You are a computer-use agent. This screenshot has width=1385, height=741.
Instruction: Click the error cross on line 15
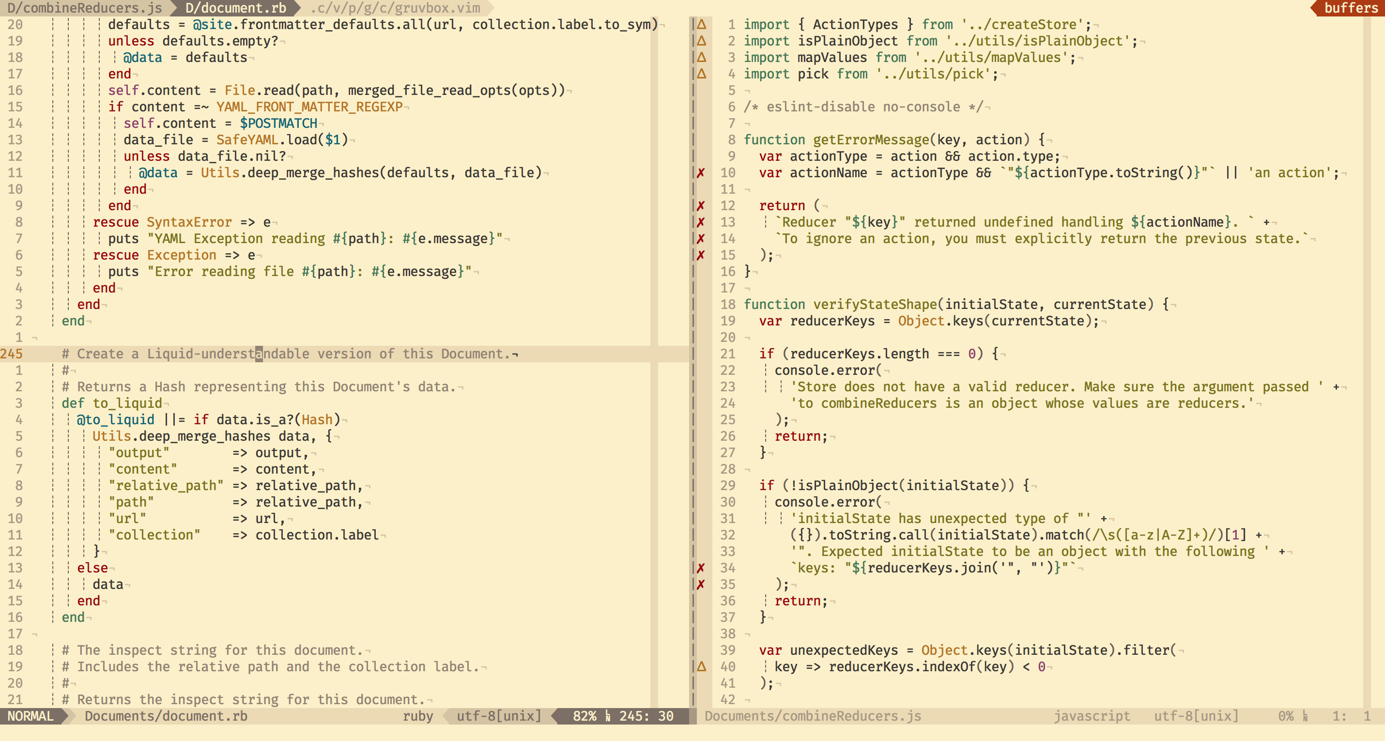(701, 255)
